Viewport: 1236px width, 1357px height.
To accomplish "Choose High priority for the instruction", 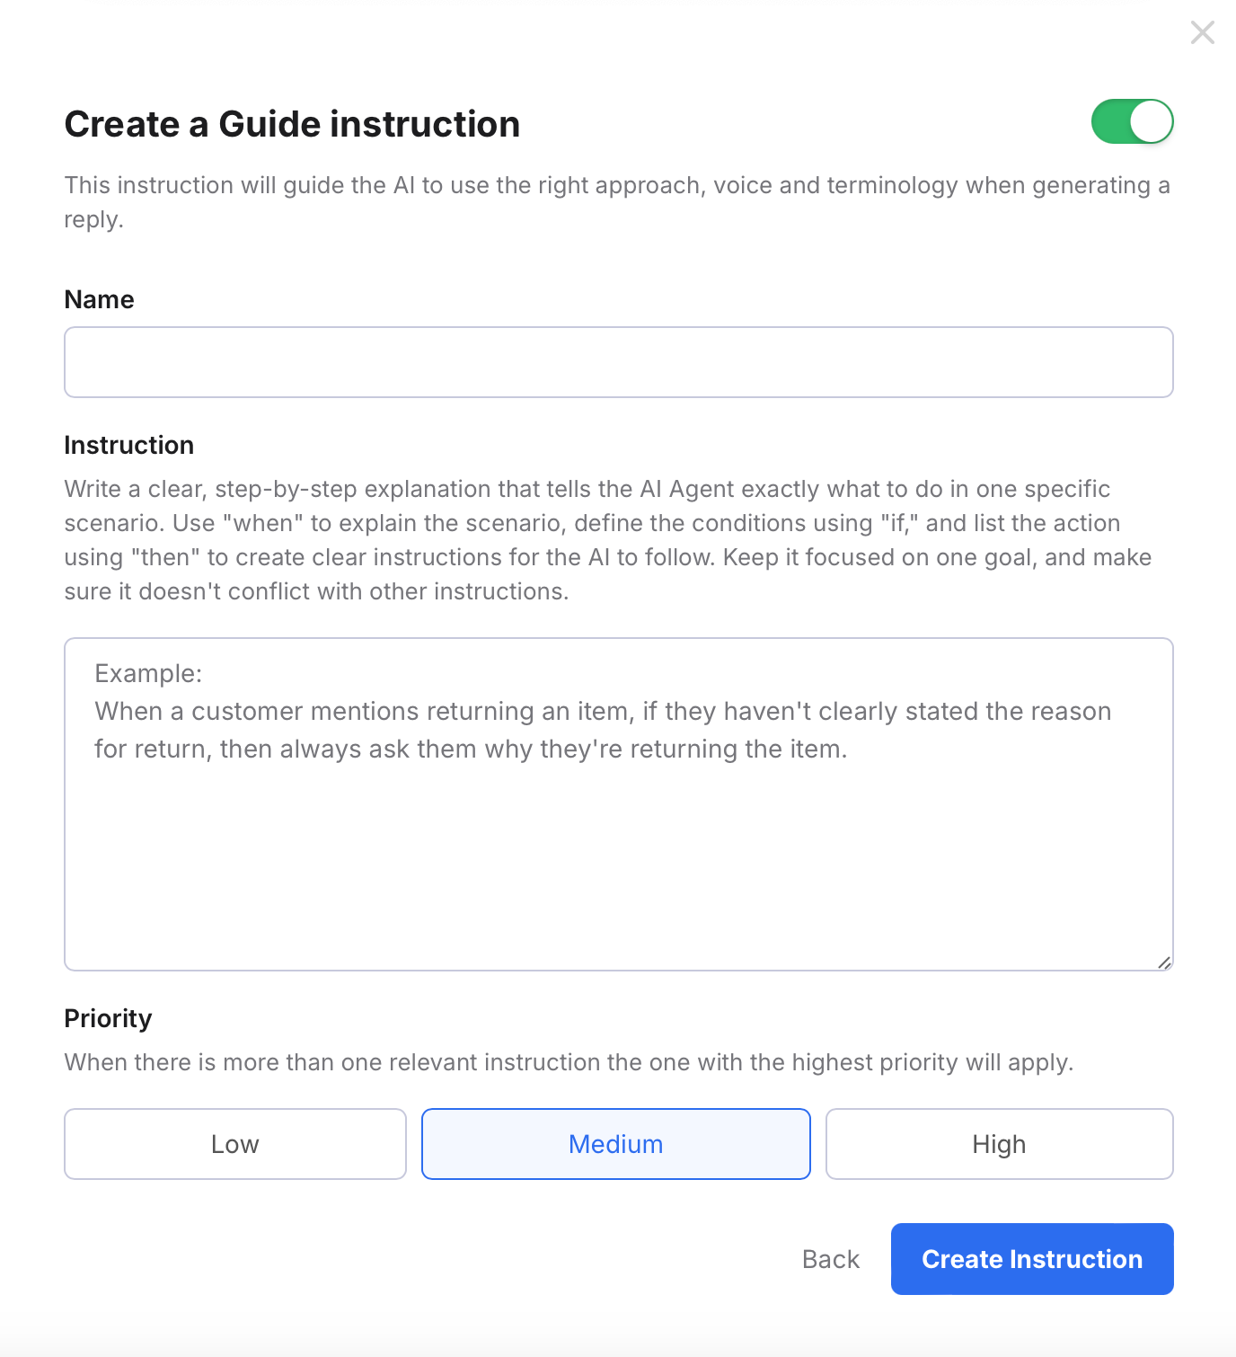I will 999,1144.
